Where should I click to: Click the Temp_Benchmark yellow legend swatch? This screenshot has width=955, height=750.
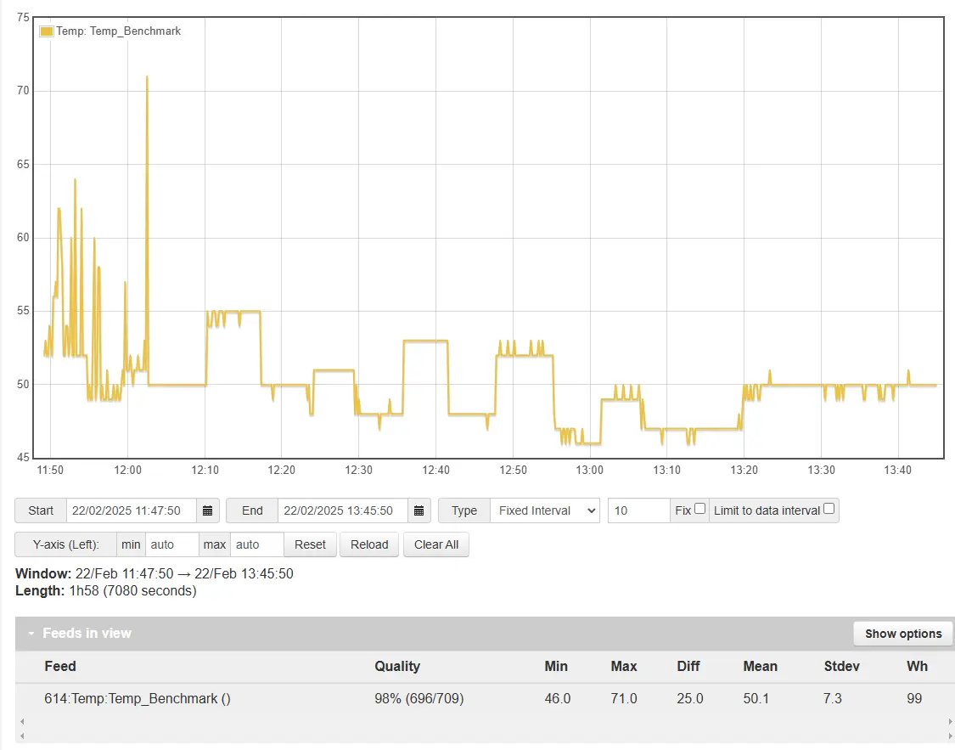click(x=47, y=31)
